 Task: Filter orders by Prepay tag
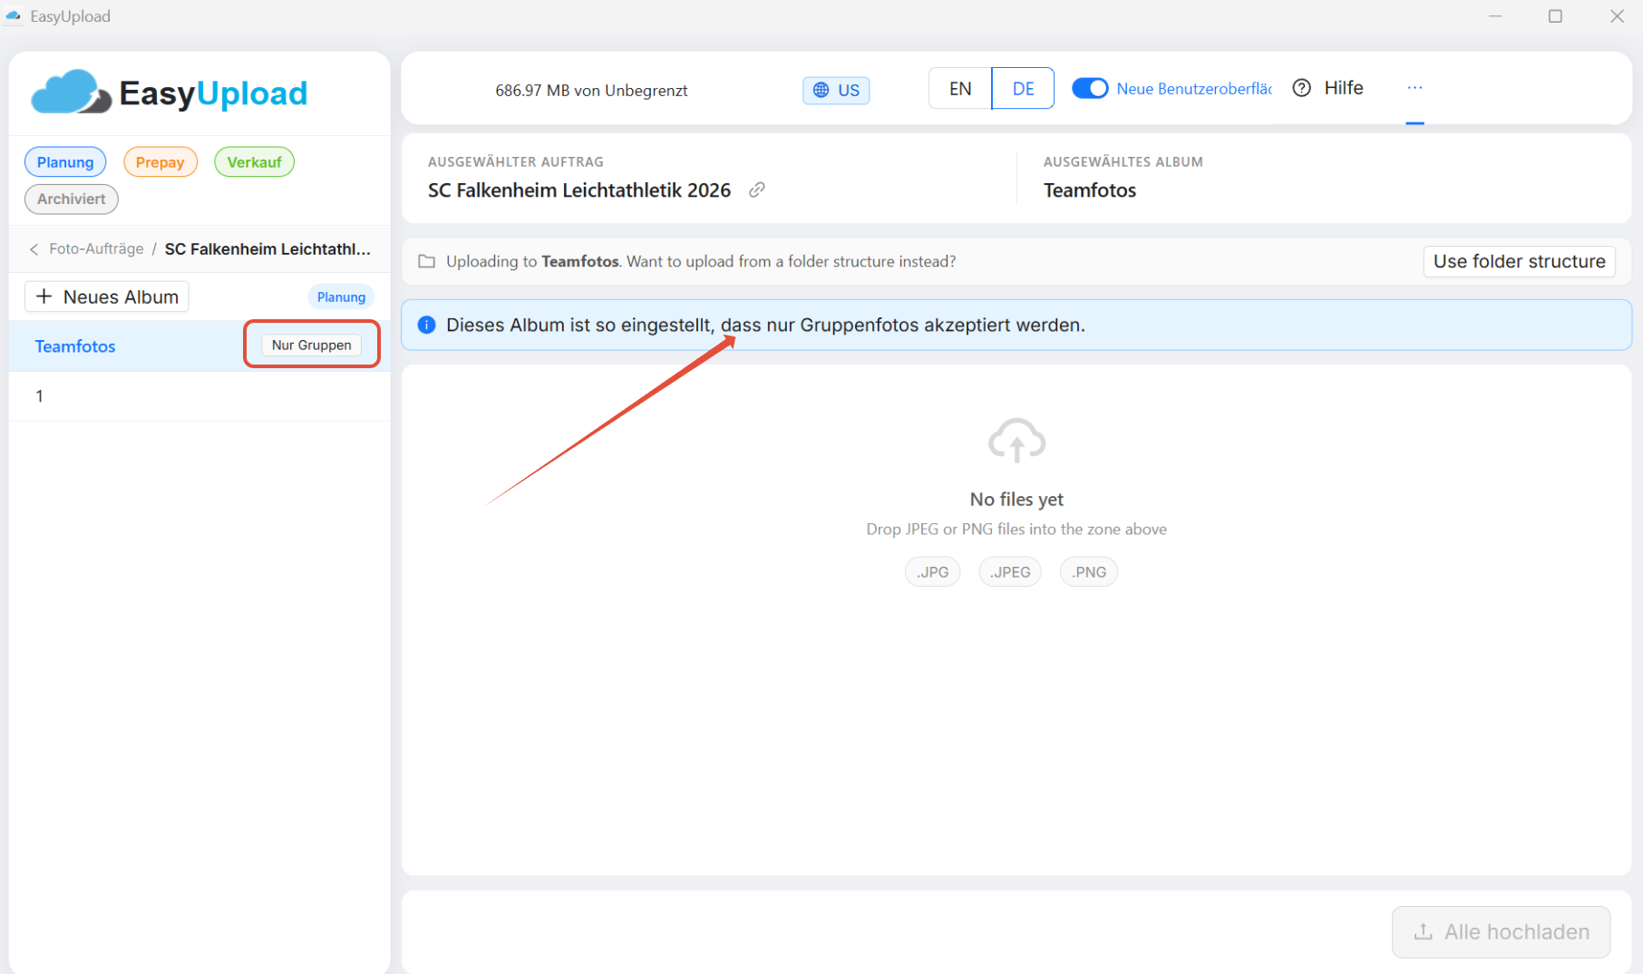pyautogui.click(x=160, y=162)
